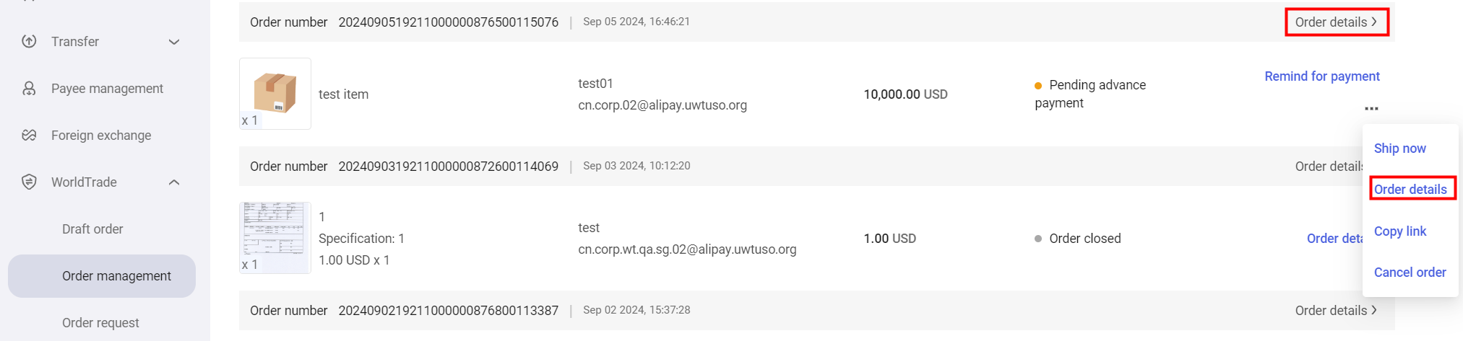Expand the Transfer menu chevron
This screenshot has width=1463, height=341.
pos(174,42)
